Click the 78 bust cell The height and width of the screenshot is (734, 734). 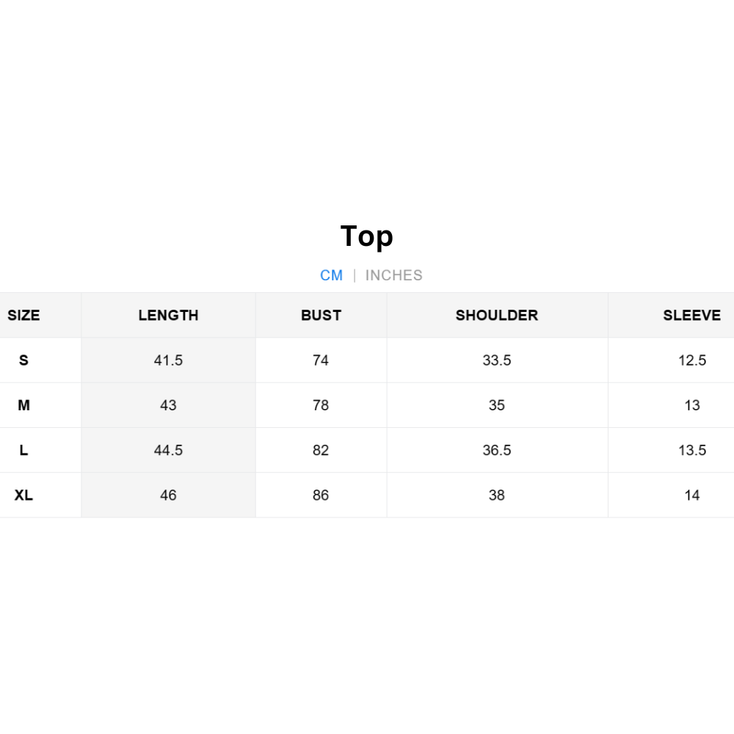click(x=321, y=405)
